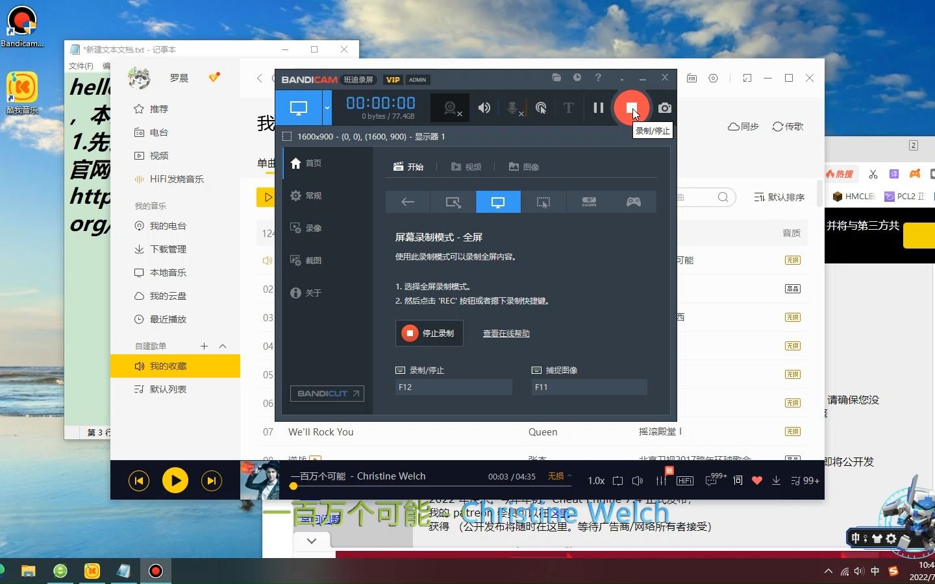Click the 停止录制 button
Screen dimensions: 935x584
point(429,334)
